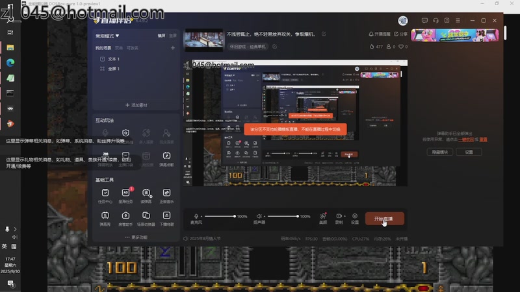
Task: Add a new scene with plus icon
Action: [x=173, y=48]
